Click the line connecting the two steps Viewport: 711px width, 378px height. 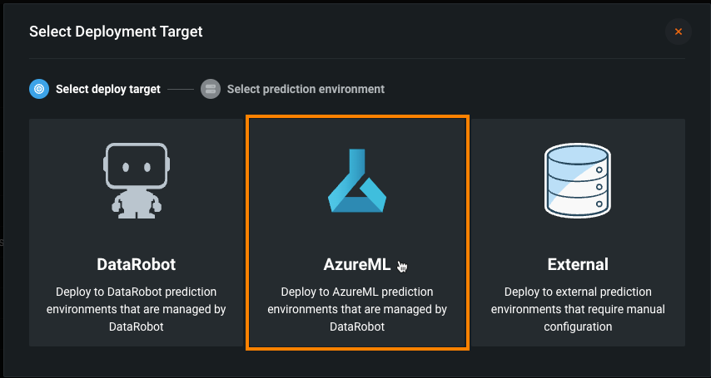pos(180,89)
